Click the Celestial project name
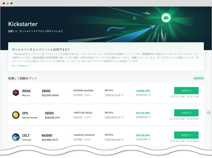The image size is (212, 158). [27, 140]
